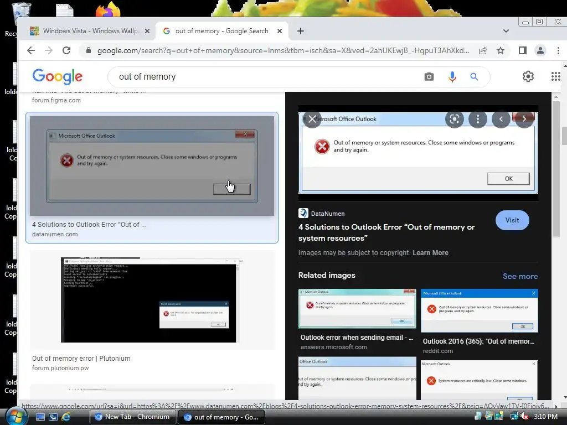Click the muted volume tray icon
Screen dimensions: 567x425
524,416
